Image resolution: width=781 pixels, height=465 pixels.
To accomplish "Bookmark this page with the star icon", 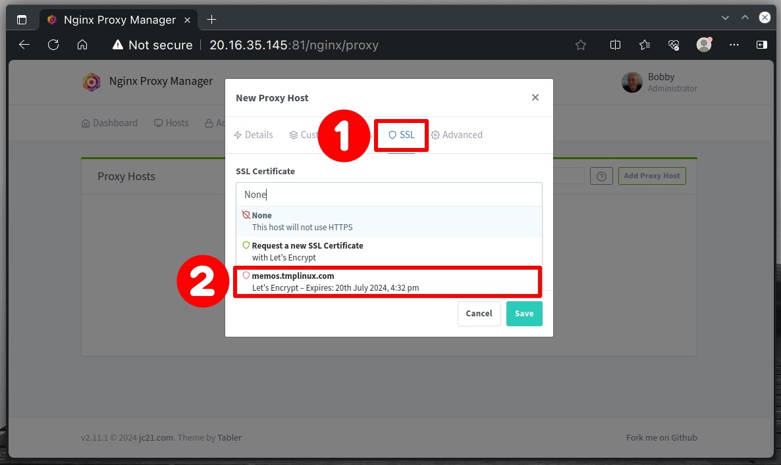I will pyautogui.click(x=580, y=45).
